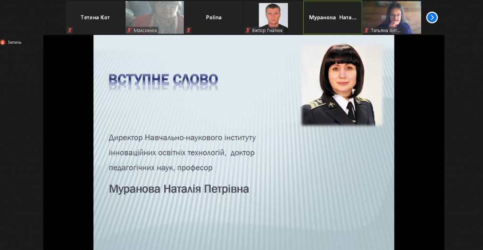Click the line 'інноваційних освітніх технологій, доктор'
Image resolution: width=483 pixels, height=250 pixels.
point(182,153)
